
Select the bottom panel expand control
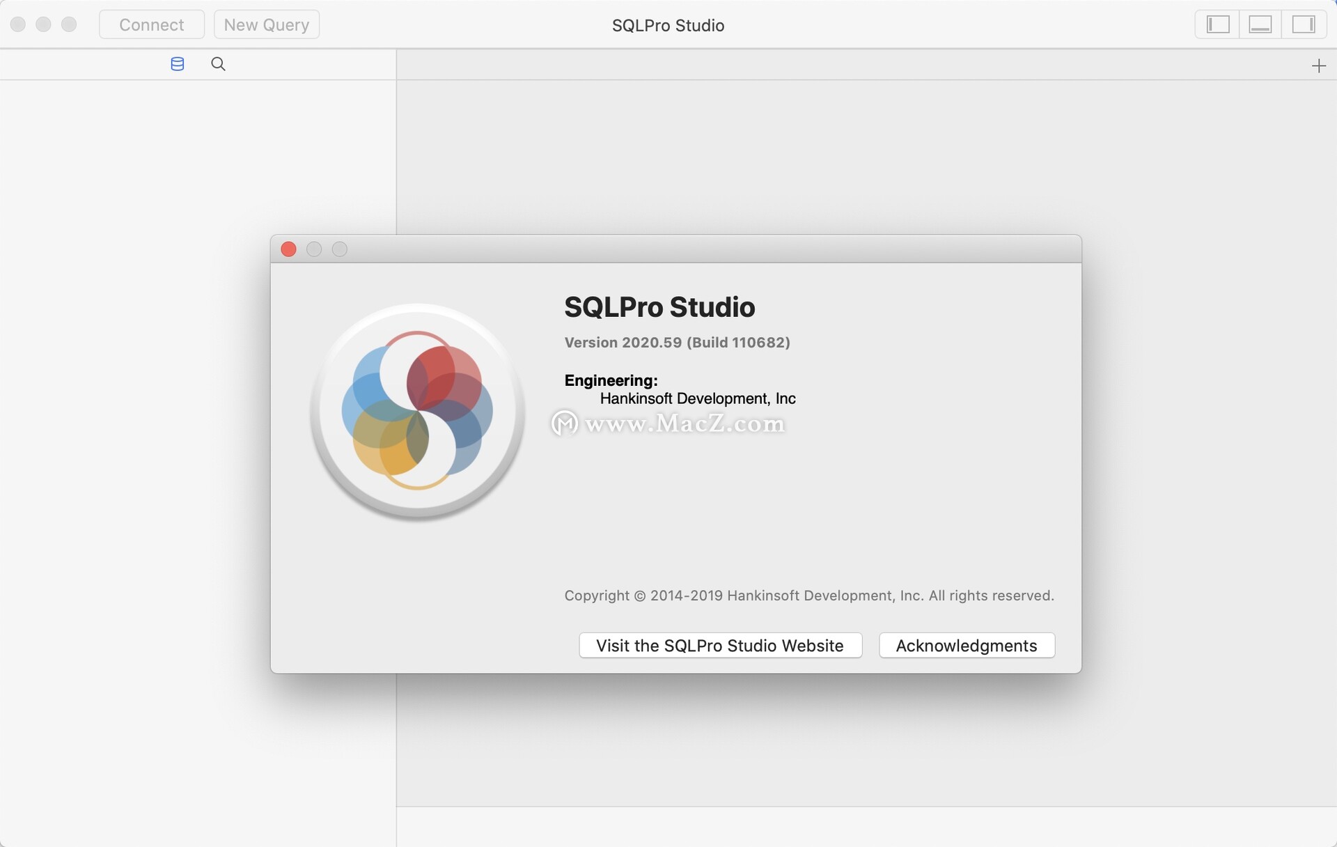click(1263, 24)
